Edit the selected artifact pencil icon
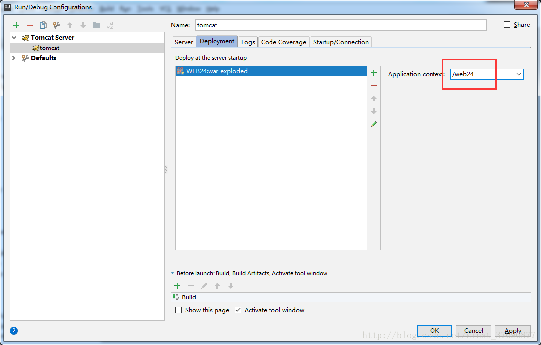This screenshot has height=345, width=541. click(x=374, y=124)
